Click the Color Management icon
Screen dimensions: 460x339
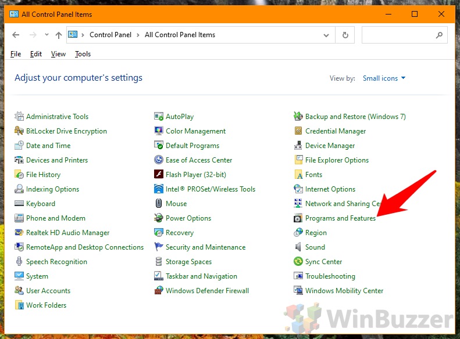[159, 131]
